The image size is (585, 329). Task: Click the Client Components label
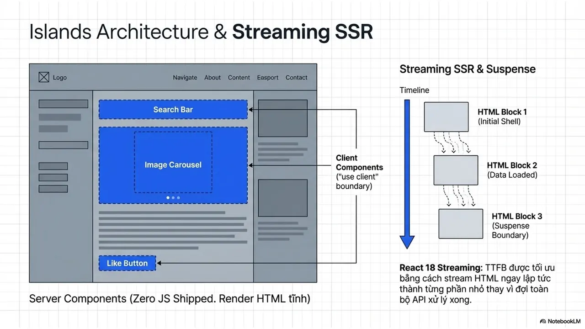click(x=359, y=163)
